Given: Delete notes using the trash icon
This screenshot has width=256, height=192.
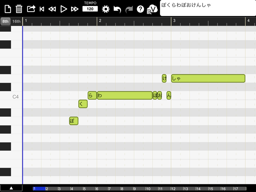Looking at the screenshot, I should coord(20,9).
